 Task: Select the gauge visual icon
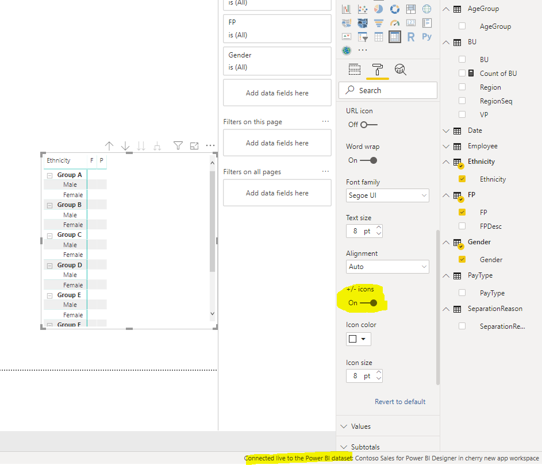click(x=395, y=23)
